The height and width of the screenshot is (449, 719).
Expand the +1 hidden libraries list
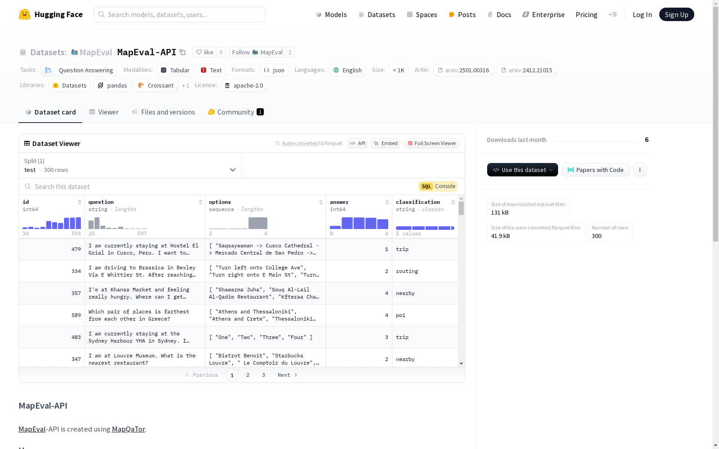tap(186, 85)
